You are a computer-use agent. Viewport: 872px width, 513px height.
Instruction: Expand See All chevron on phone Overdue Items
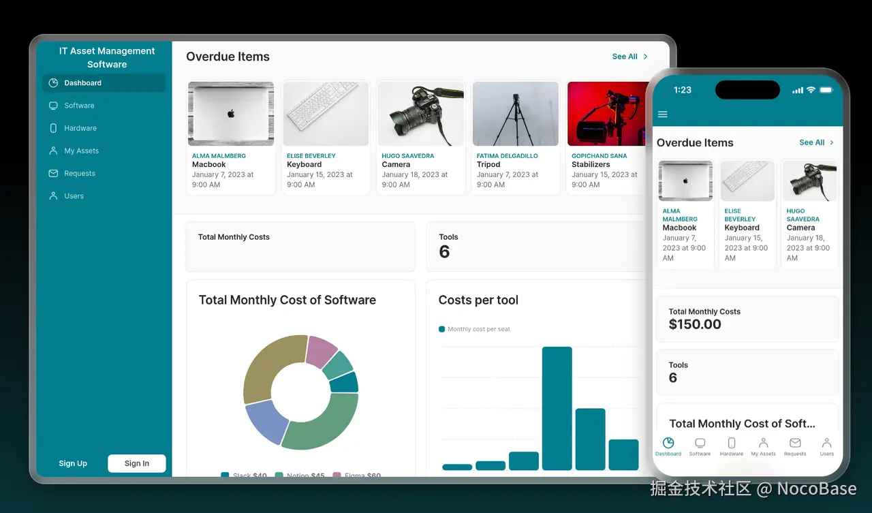(x=832, y=142)
